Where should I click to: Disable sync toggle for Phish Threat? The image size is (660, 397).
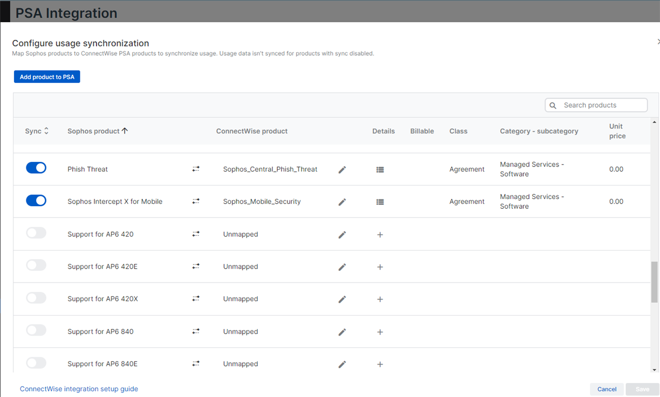[x=36, y=168]
